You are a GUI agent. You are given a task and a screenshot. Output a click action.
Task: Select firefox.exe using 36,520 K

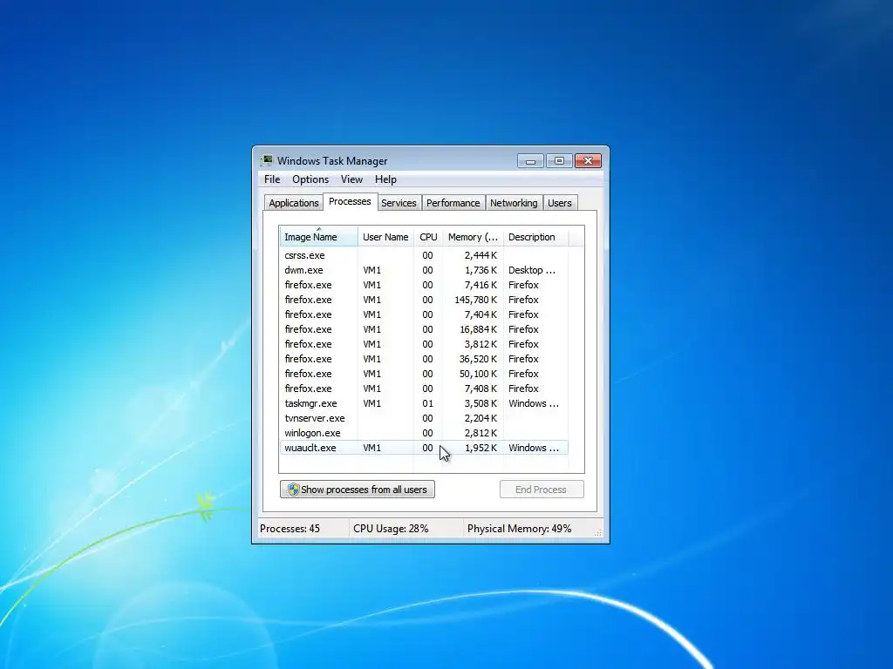coord(424,359)
